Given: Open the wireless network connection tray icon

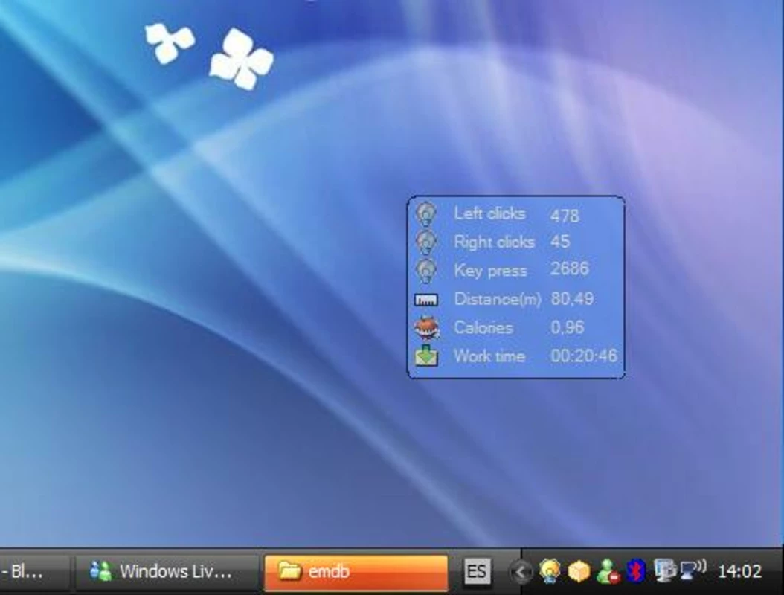Looking at the screenshot, I should pyautogui.click(x=693, y=570).
